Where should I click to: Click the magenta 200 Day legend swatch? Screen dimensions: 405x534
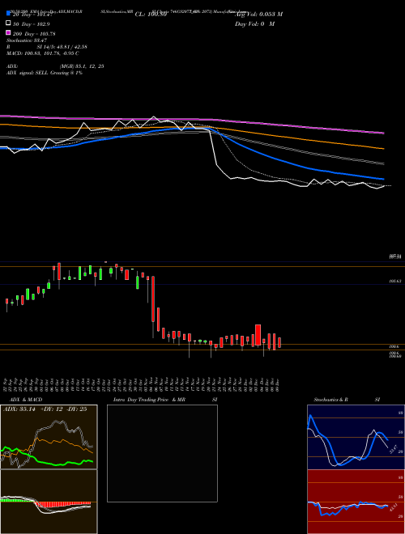(9, 32)
